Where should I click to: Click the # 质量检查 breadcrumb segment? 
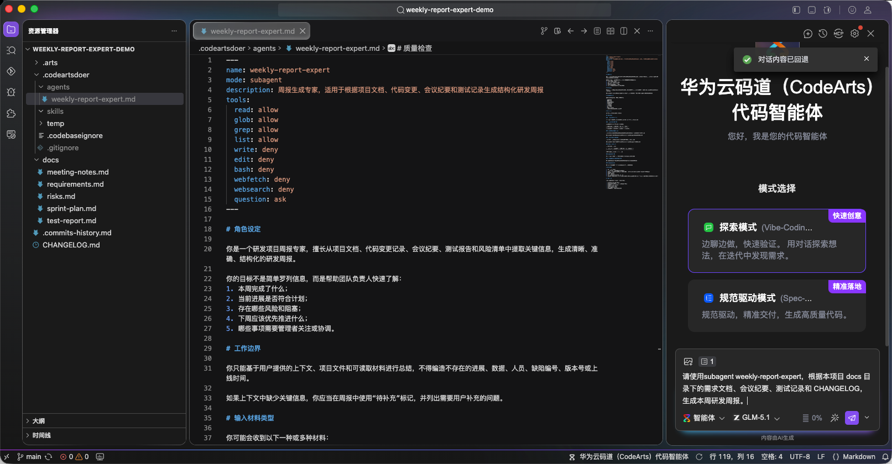coord(410,48)
